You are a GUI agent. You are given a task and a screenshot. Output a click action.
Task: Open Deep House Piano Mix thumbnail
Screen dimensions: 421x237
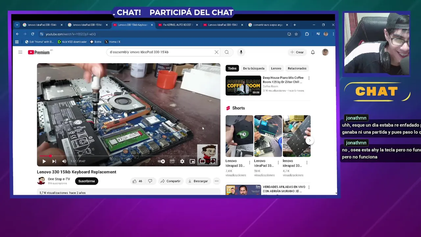pos(243,86)
